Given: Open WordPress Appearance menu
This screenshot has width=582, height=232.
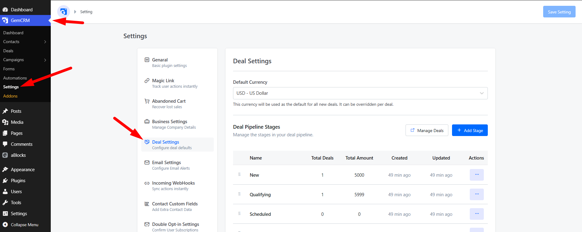Looking at the screenshot, I should [23, 170].
